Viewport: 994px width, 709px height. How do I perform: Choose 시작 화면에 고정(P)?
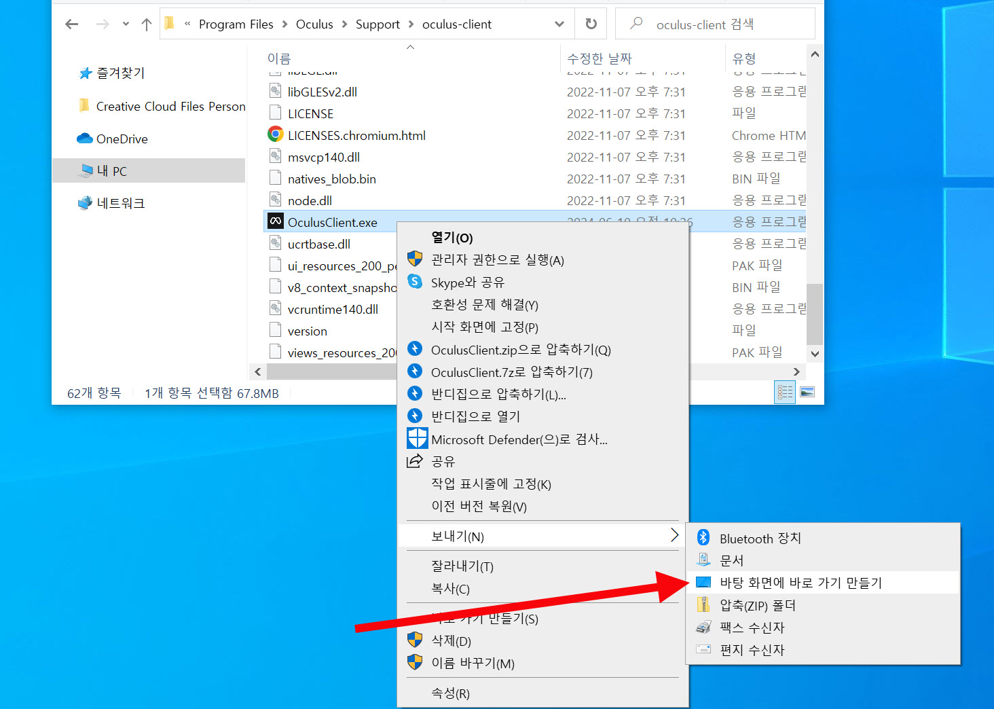[542, 327]
